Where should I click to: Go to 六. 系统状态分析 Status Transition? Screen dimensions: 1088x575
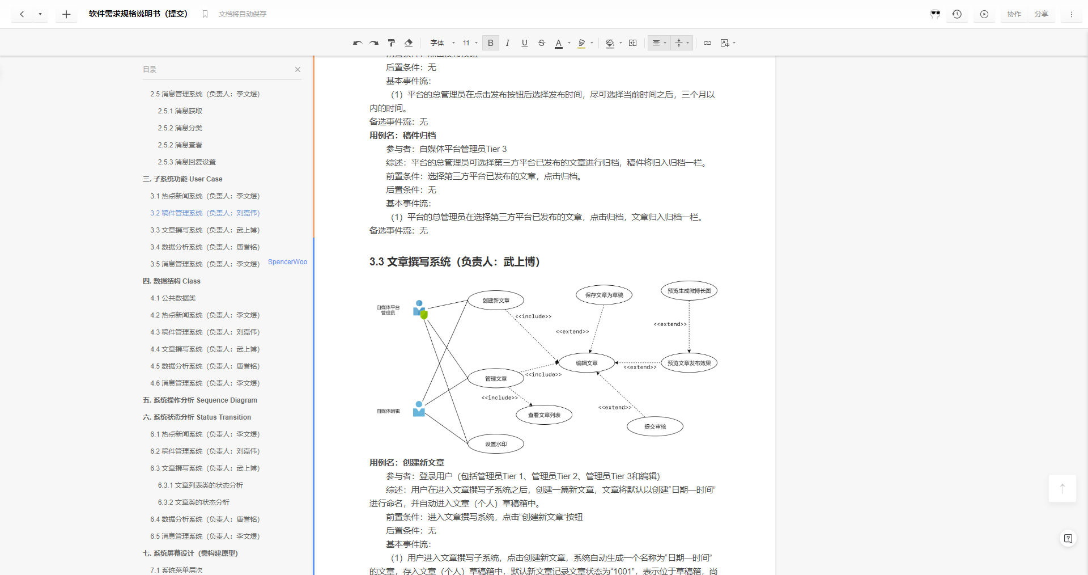(x=197, y=417)
